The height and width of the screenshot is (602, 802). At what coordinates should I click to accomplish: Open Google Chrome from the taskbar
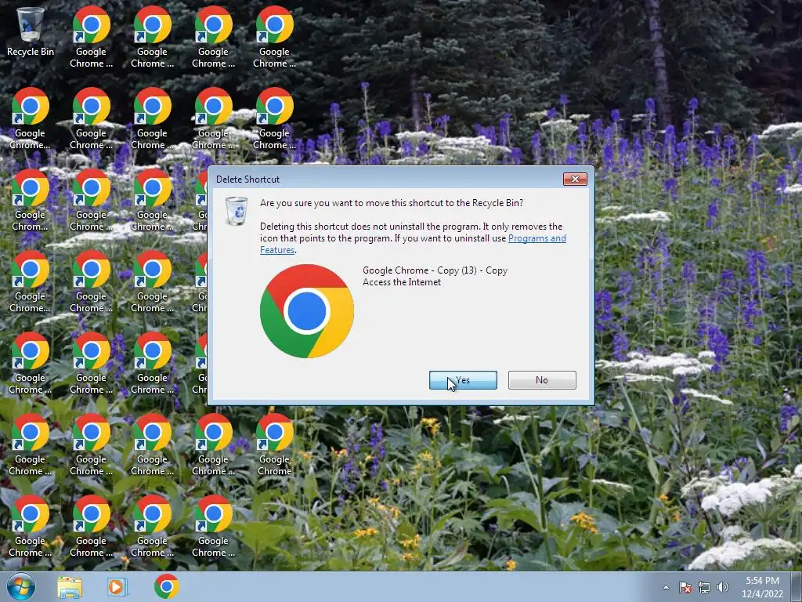[x=166, y=586]
